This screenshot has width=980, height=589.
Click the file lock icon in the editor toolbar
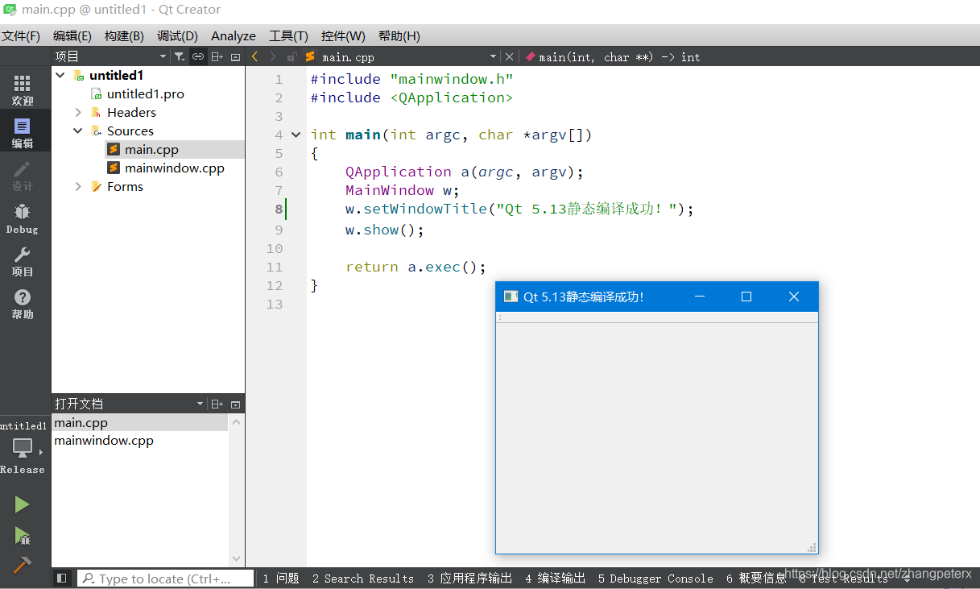coord(292,56)
